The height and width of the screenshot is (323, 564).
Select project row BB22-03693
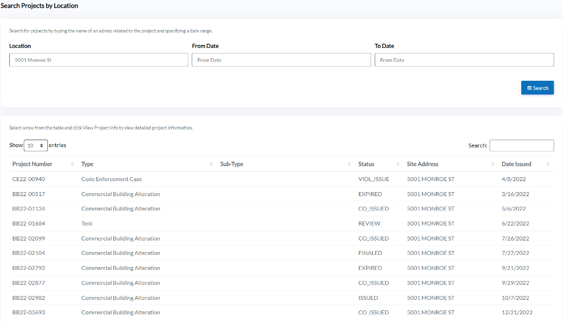pyautogui.click(x=29, y=313)
